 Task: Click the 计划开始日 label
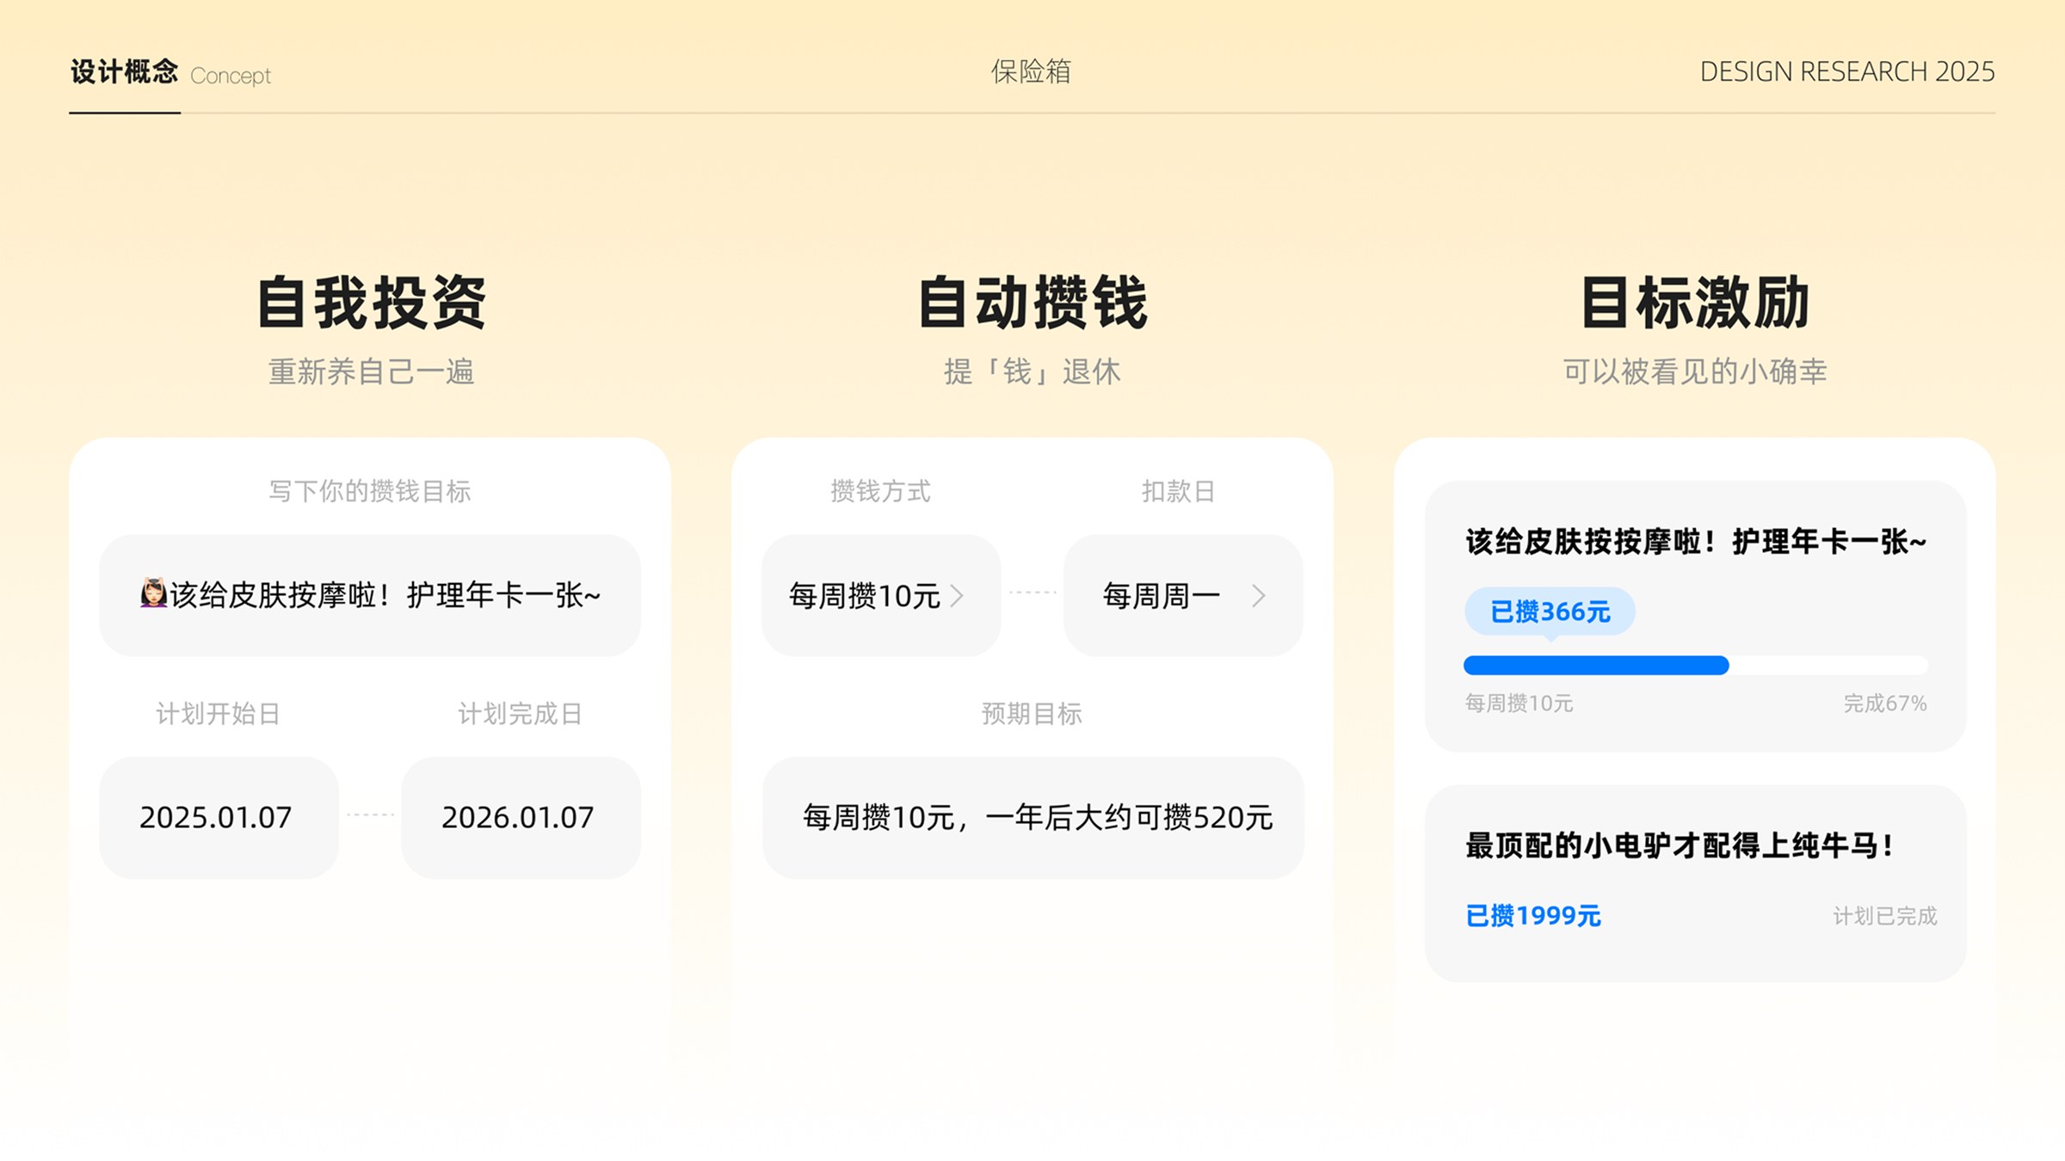pos(219,714)
